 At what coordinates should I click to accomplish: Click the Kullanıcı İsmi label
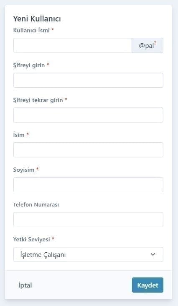coord(31,30)
